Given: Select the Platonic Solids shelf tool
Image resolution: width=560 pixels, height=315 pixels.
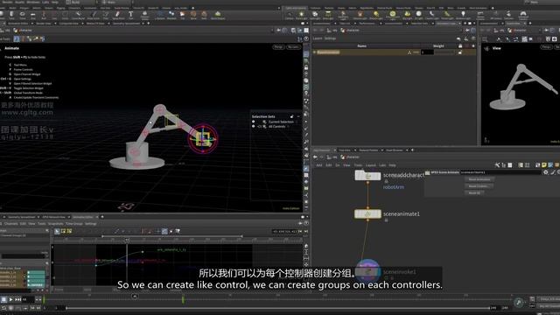Looking at the screenshot, I should tap(145, 15).
